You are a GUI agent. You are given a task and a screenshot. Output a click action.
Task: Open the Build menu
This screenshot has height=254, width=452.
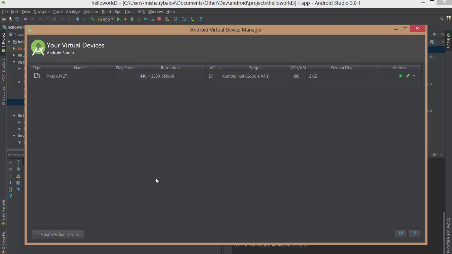[106, 12]
